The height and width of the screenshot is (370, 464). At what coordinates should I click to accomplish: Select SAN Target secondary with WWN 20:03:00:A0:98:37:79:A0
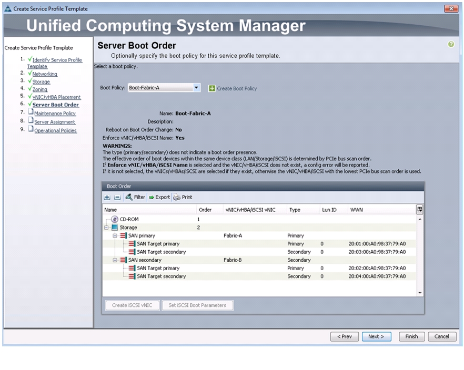pyautogui.click(x=259, y=252)
